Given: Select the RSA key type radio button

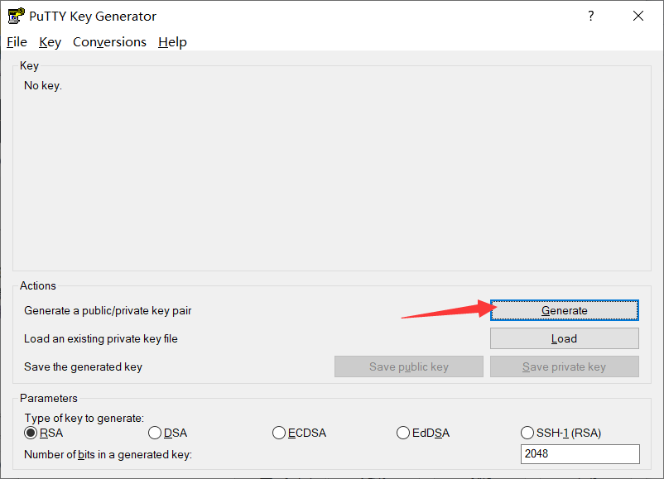Looking at the screenshot, I should [x=31, y=433].
